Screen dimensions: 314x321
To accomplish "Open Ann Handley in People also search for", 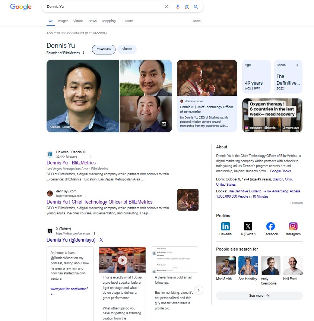I will [x=248, y=268].
